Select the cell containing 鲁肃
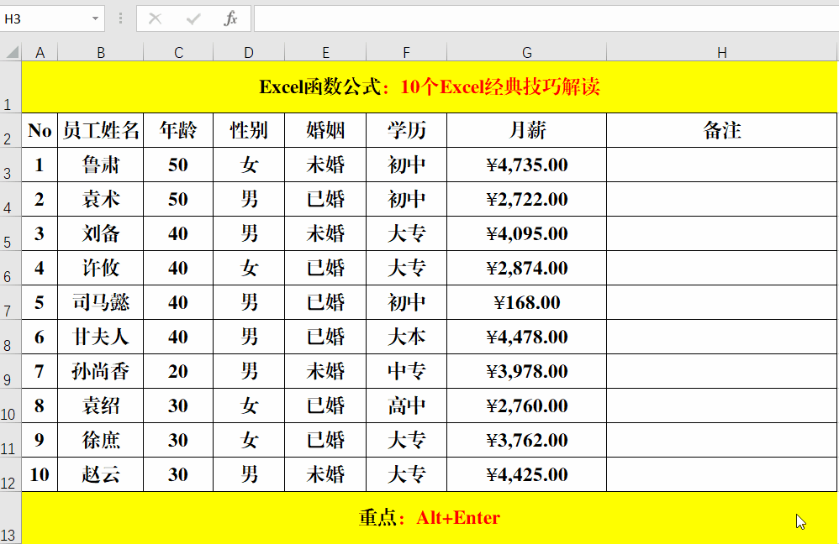 tap(100, 165)
